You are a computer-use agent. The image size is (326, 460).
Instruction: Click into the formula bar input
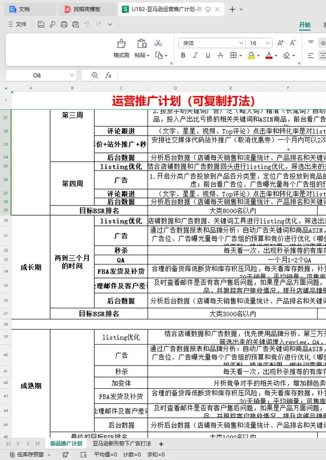tap(222, 75)
